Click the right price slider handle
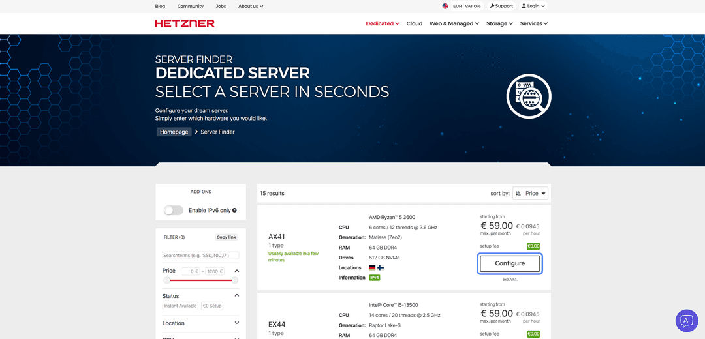The image size is (705, 339). click(x=234, y=280)
